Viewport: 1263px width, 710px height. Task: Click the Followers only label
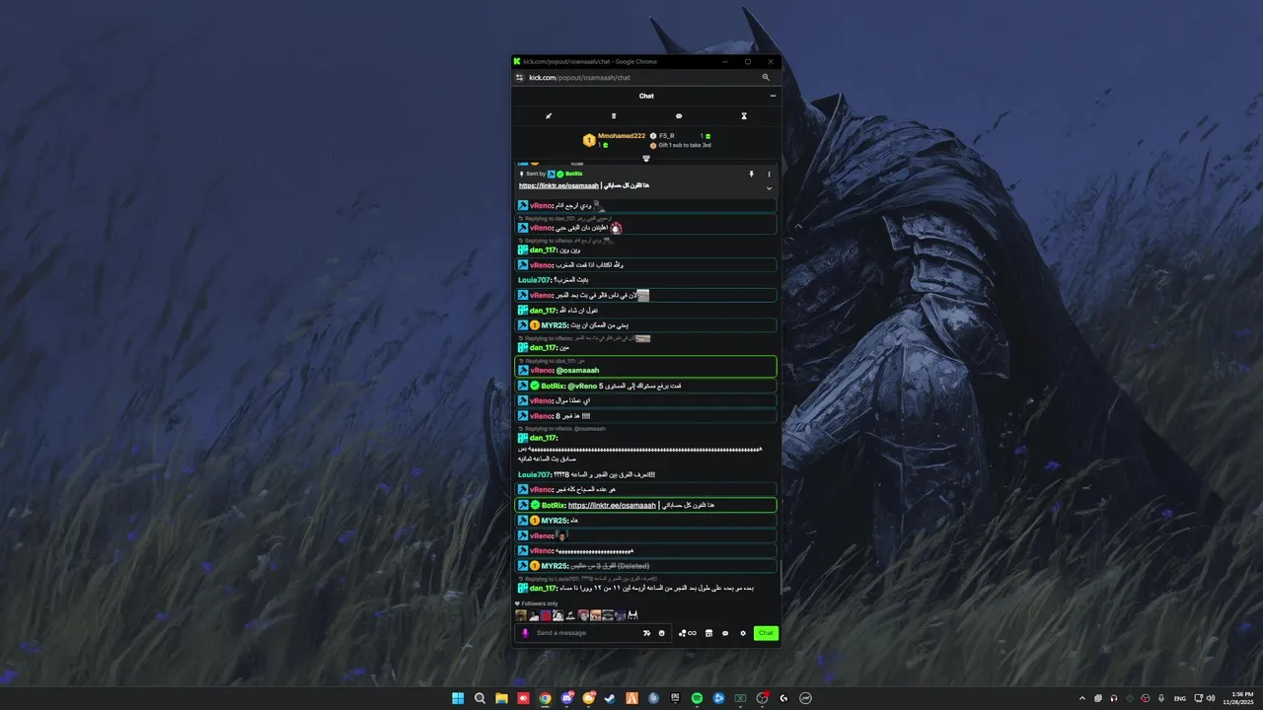point(539,603)
